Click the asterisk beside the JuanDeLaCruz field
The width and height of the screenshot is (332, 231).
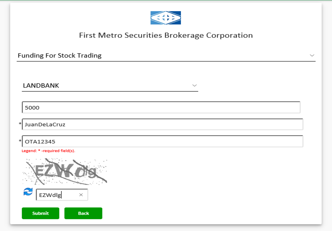[x=20, y=124]
